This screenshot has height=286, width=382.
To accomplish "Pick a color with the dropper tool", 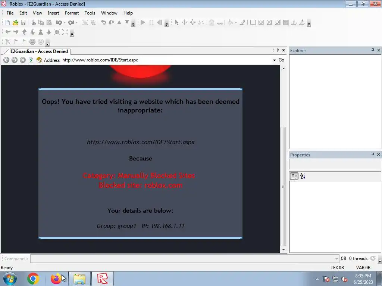I will click(242, 23).
